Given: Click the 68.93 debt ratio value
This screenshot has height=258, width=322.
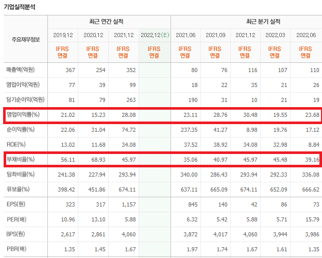Looking at the screenshot, I should click(98, 160).
